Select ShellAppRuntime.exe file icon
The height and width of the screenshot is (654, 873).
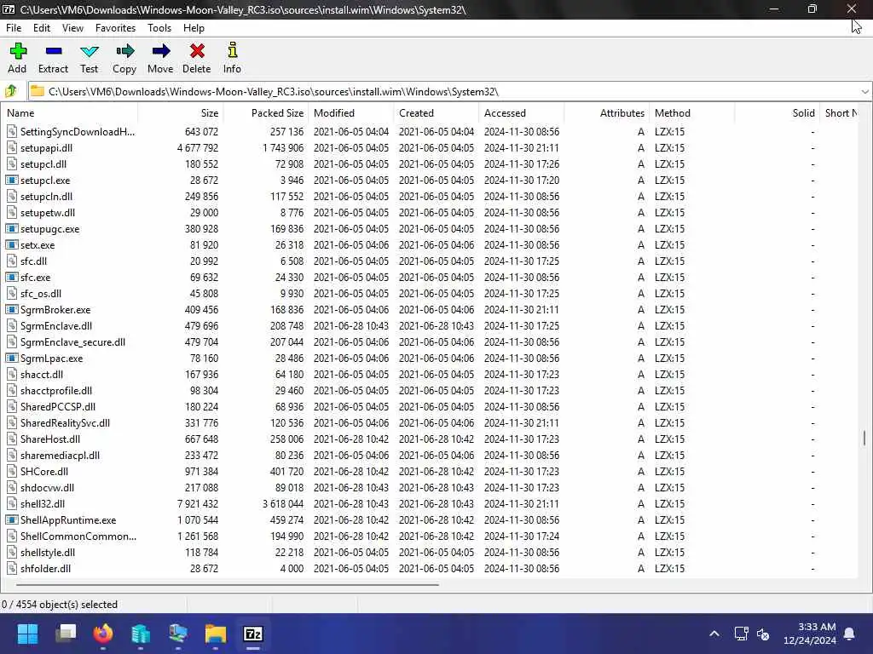[12, 520]
